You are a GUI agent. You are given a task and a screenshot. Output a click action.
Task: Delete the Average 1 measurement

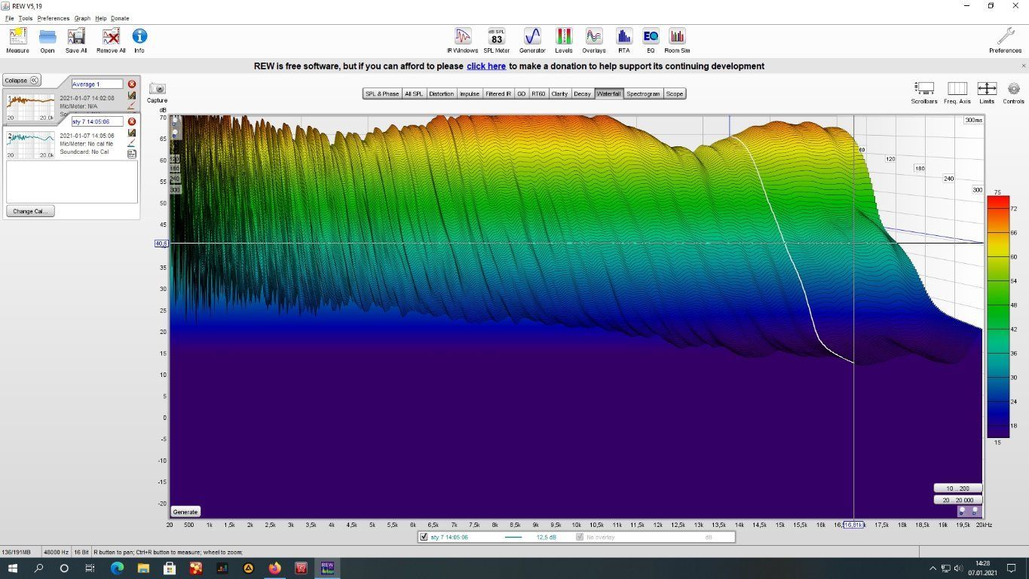[132, 84]
